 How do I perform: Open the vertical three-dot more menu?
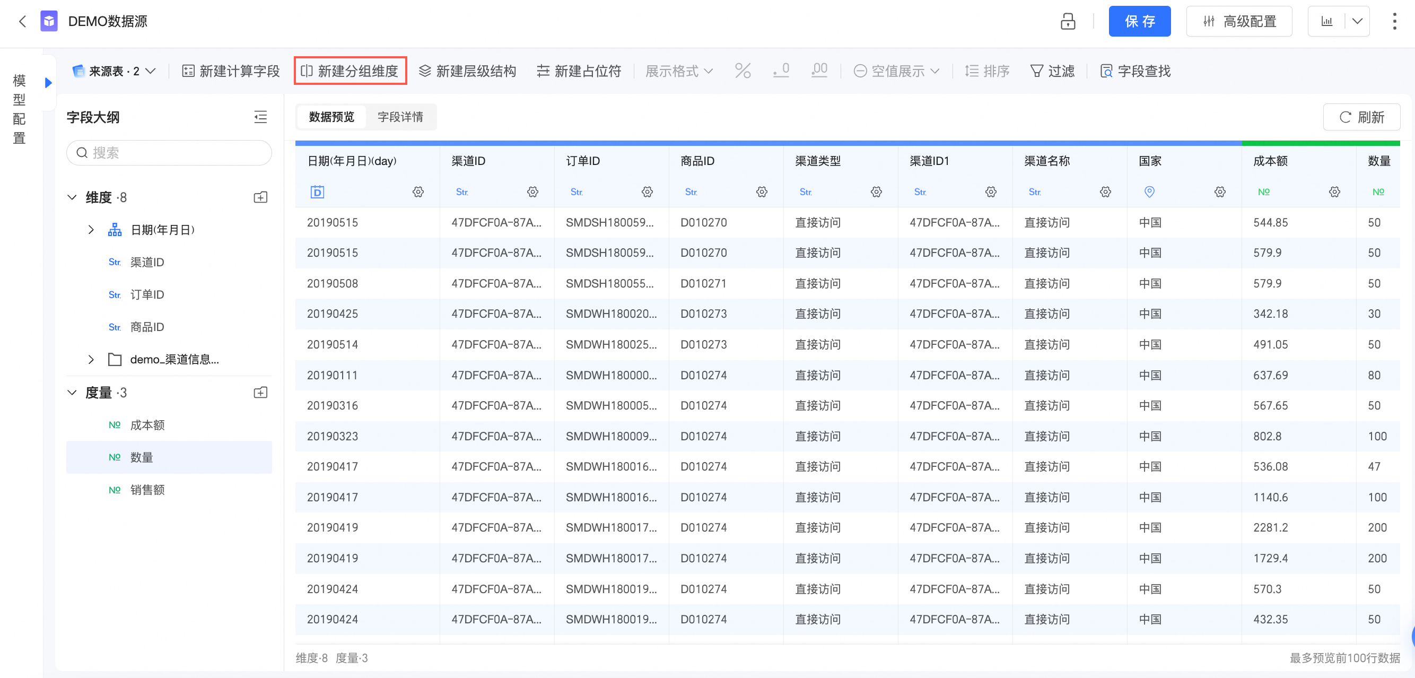point(1394,21)
